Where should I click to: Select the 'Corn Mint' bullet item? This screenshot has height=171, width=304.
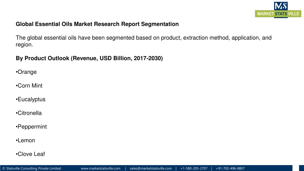pyautogui.click(x=29, y=85)
